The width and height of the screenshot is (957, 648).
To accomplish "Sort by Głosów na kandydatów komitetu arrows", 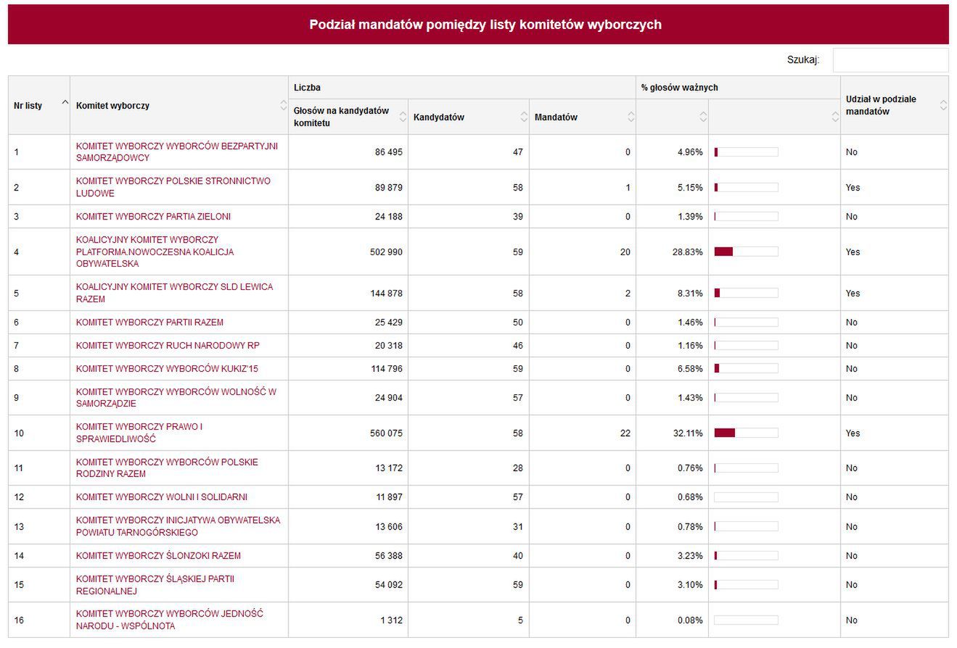I will pos(403,117).
